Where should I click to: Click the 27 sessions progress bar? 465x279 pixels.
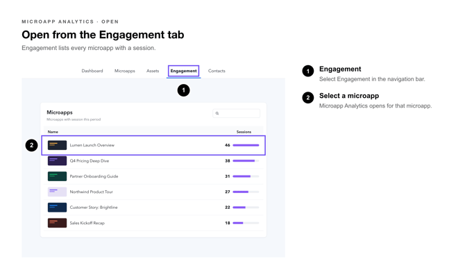[246, 192]
